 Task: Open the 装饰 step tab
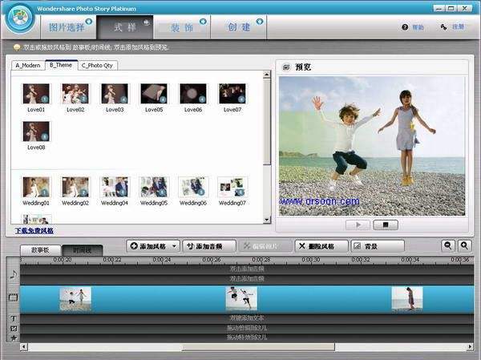182,27
